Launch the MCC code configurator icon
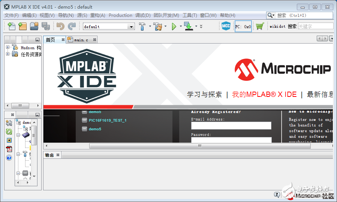This screenshot has width=337, height=202. pos(226,26)
